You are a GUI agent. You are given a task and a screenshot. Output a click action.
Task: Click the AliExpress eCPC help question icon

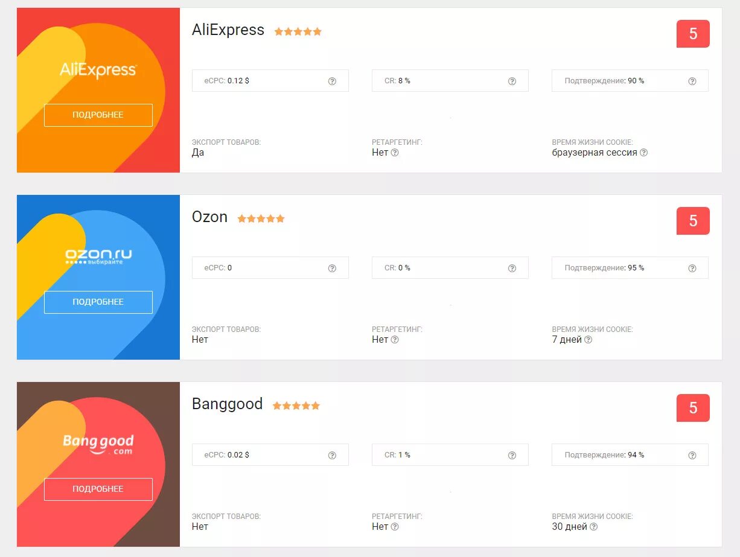[x=332, y=81]
